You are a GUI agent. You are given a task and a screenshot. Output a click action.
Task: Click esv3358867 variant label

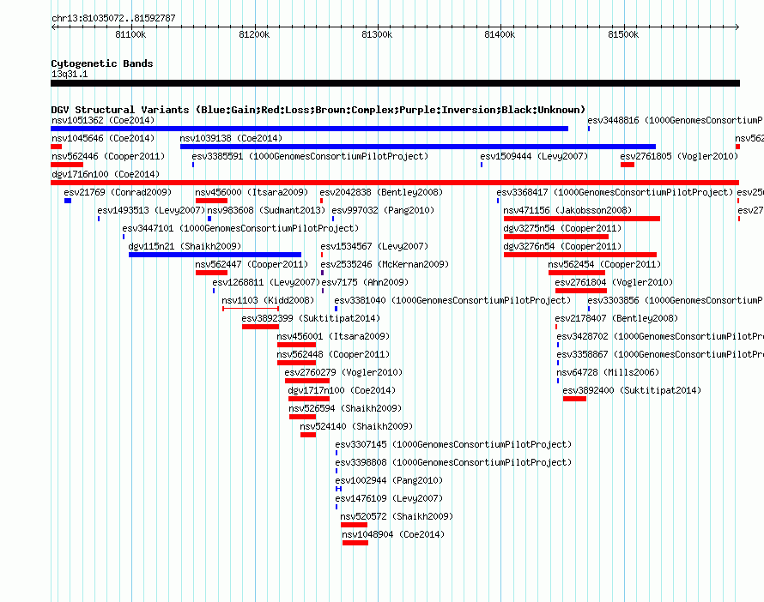660,354
